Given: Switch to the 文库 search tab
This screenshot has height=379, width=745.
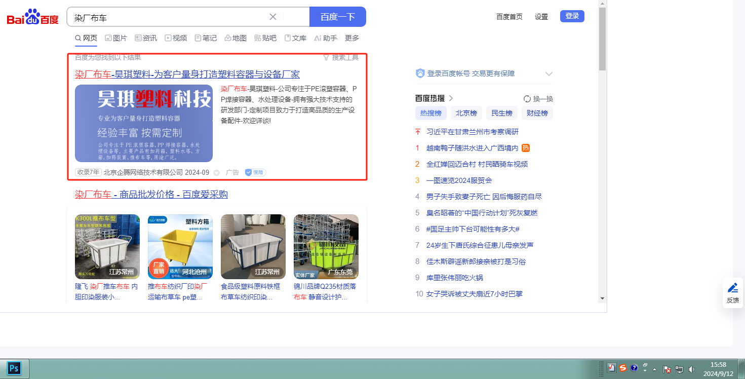Looking at the screenshot, I should click(295, 38).
